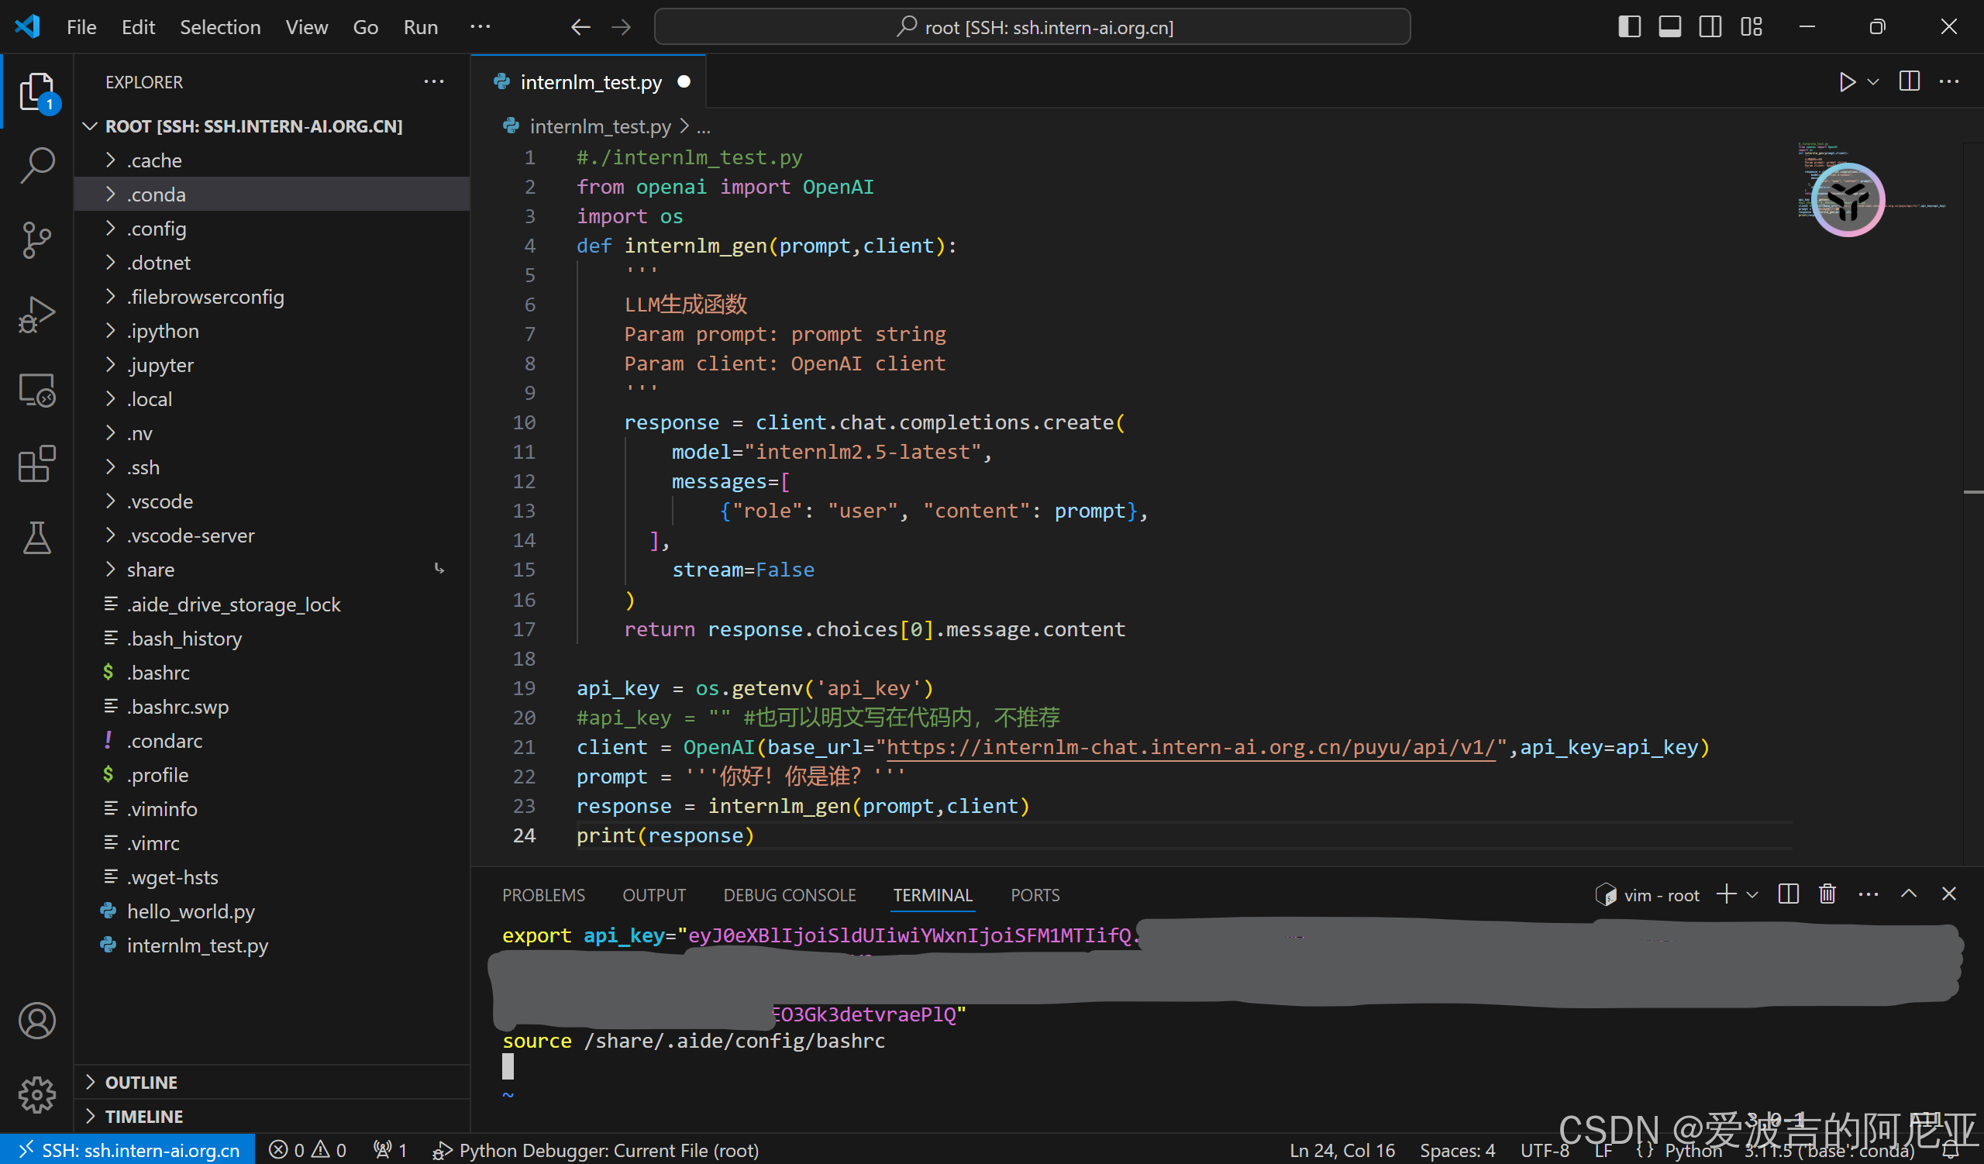1984x1164 pixels.
Task: Toggle secondary side bar visibility
Action: (1710, 27)
